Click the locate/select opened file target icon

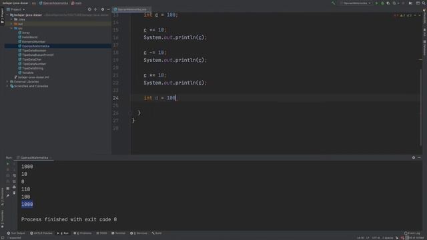point(89,9)
